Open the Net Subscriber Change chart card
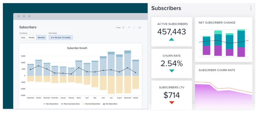Image resolution: width=258 pixels, height=113 pixels. pos(223,40)
